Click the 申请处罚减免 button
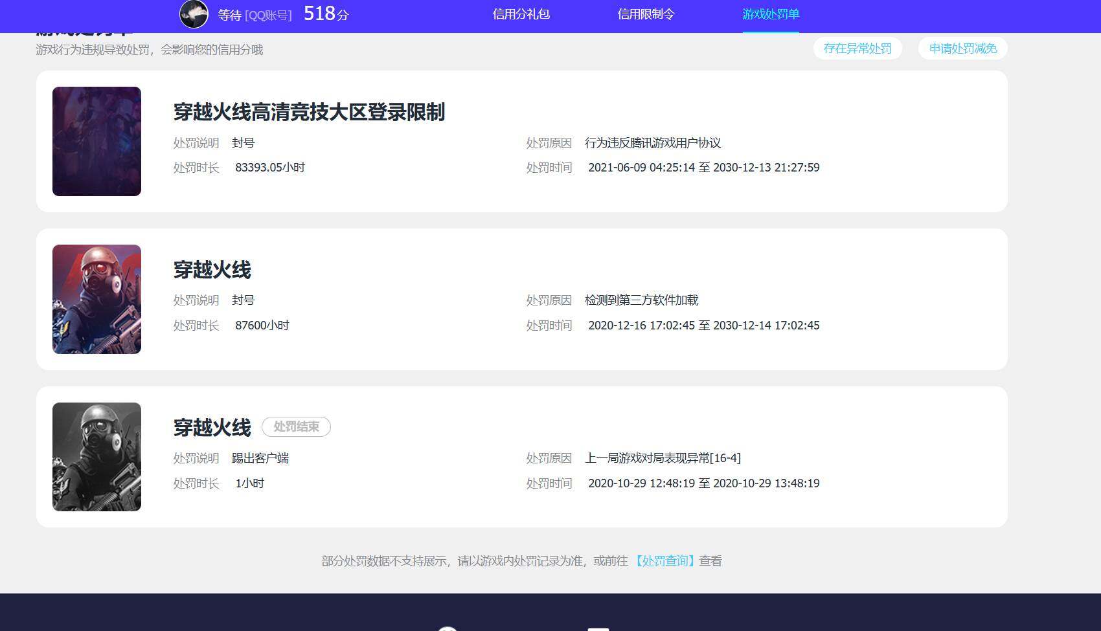This screenshot has height=631, width=1101. pyautogui.click(x=963, y=49)
